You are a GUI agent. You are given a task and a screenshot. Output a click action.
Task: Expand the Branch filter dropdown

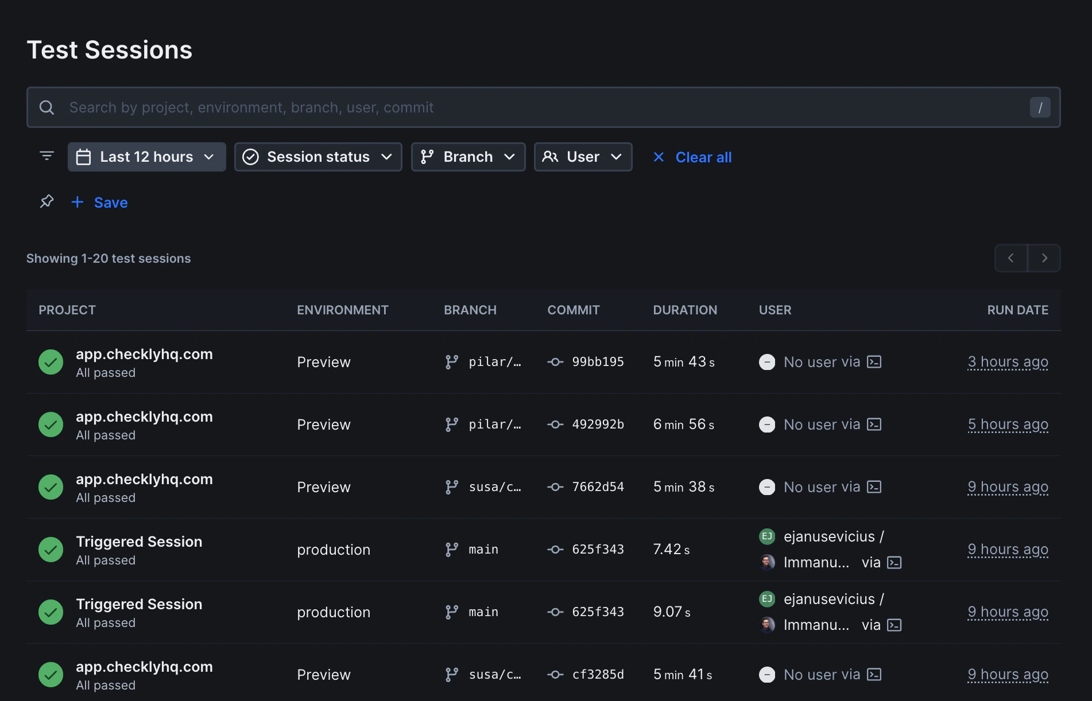click(468, 156)
